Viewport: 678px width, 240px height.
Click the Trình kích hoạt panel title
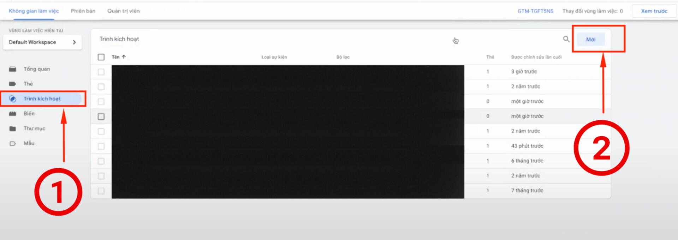coord(119,39)
